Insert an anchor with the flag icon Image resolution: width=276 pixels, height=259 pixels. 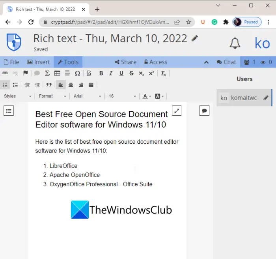pos(25,73)
